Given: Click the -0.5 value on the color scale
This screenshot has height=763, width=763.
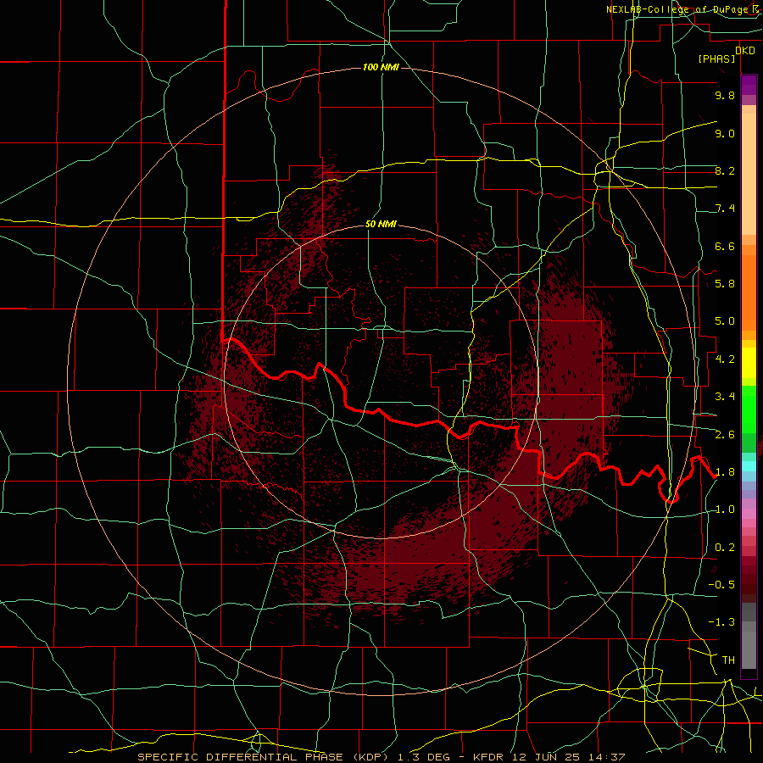Looking at the screenshot, I should (x=721, y=585).
